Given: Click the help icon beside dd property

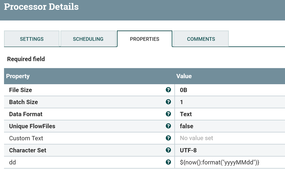Looking at the screenshot, I should (168, 162).
